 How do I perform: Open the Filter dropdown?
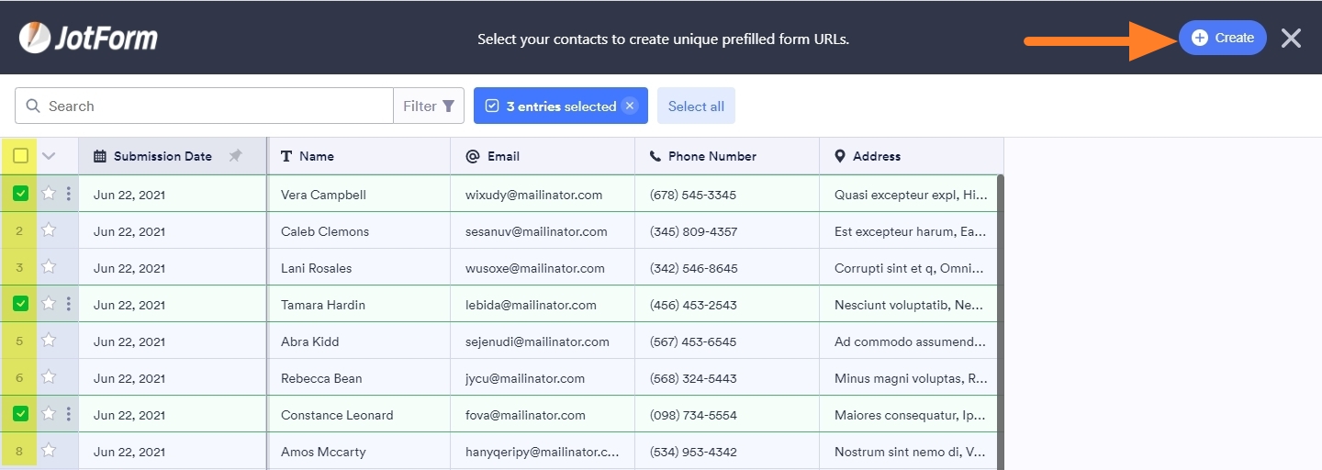pos(429,106)
